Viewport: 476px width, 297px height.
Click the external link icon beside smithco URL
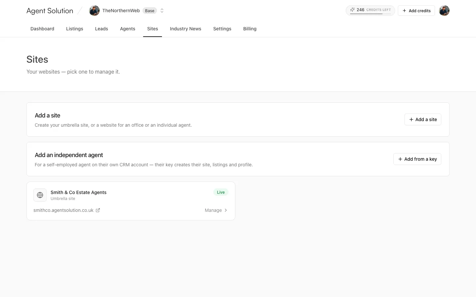(98, 210)
